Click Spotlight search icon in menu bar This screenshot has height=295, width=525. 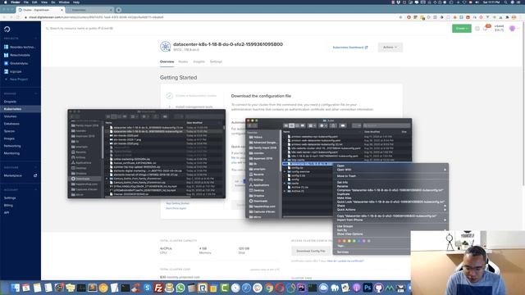pos(505,2)
